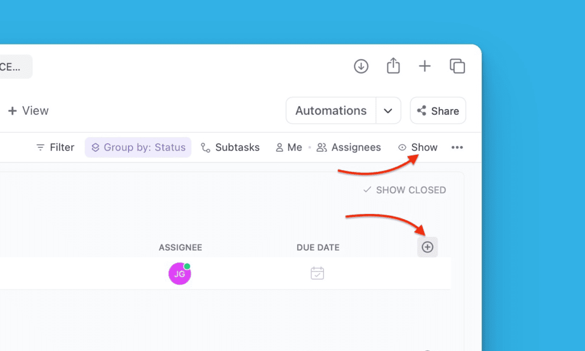Add a new column with the plus button
This screenshot has width=585, height=351.
(427, 247)
